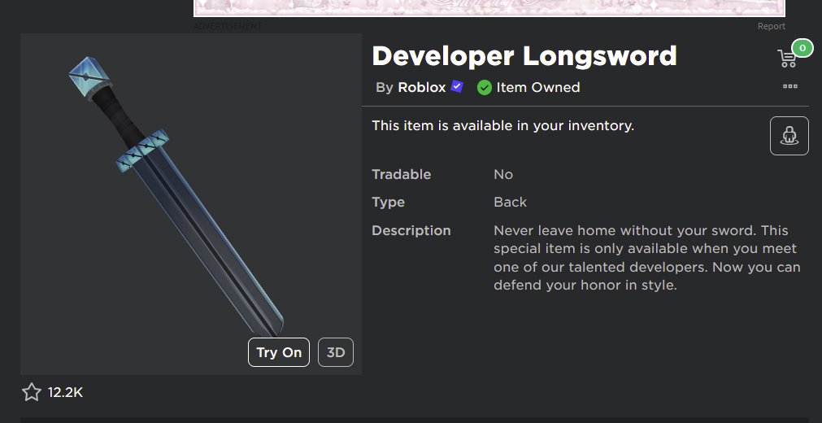Click the Tradable value 'No'

coord(503,174)
